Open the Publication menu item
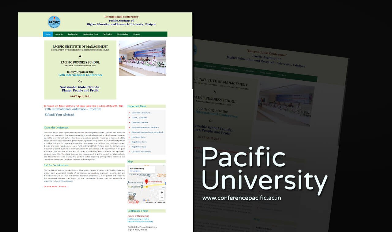The height and width of the screenshot is (232, 392). click(107, 34)
